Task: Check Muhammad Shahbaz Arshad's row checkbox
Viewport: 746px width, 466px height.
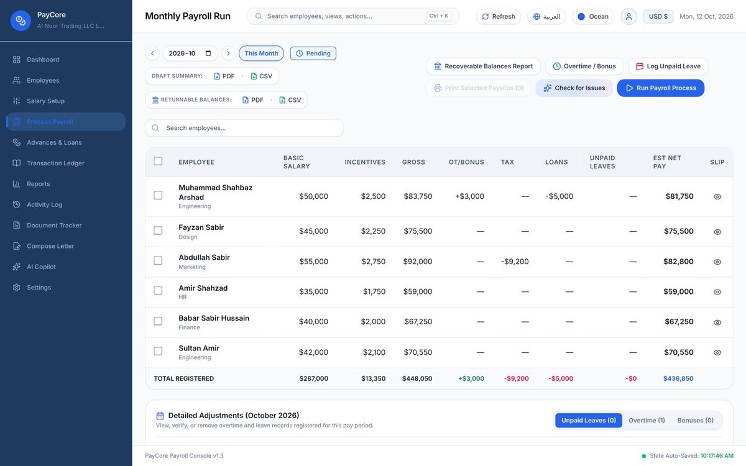Action: [x=158, y=195]
